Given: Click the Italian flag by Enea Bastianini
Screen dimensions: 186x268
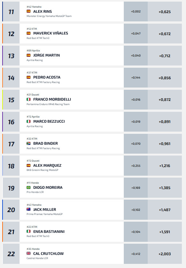Looking at the screenshot, I should click(x=28, y=231).
